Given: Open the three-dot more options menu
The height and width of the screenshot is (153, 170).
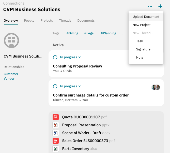Looking at the screenshot, I should pos(150,6).
